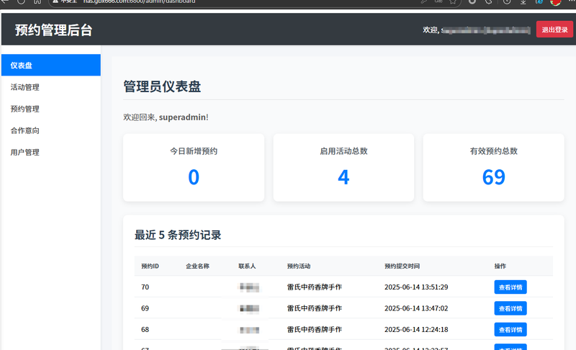Viewport: 576px width, 350px height.
Task: Click 查看详情 for booking 69
Action: click(510, 308)
